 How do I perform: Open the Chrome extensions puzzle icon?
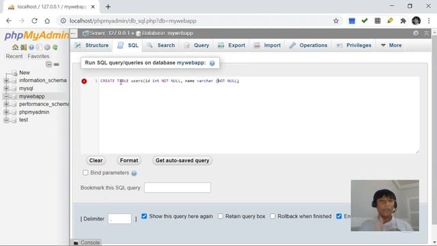click(x=403, y=21)
